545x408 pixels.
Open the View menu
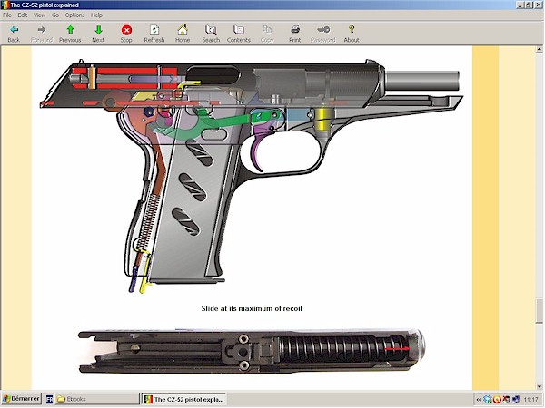[40, 15]
